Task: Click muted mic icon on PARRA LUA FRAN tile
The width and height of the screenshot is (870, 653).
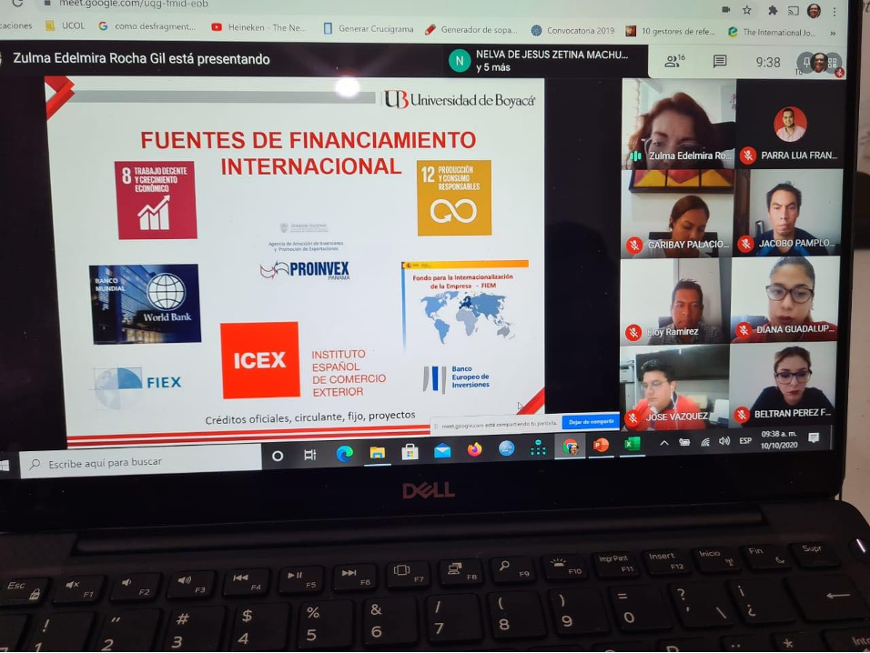Action: [748, 156]
